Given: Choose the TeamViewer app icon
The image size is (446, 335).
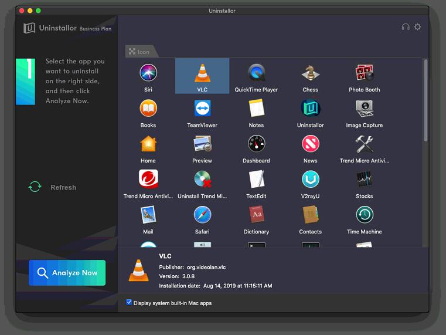Looking at the screenshot, I should [202, 108].
